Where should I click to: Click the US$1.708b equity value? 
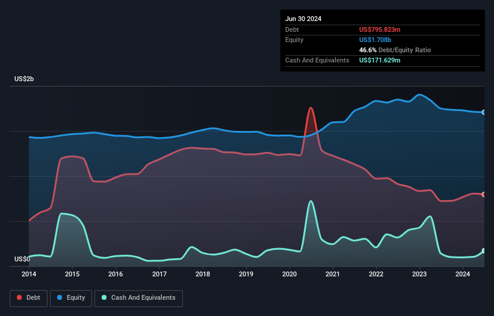click(375, 40)
